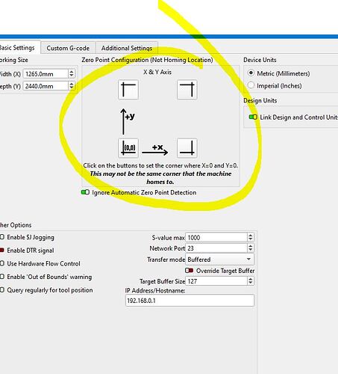Click the Depth (Y) spinner arrows
This screenshot has height=374, width=338.
click(72, 86)
